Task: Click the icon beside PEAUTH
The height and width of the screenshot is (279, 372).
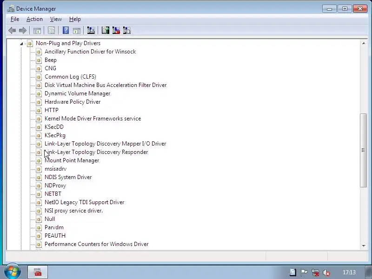Action: (x=39, y=236)
